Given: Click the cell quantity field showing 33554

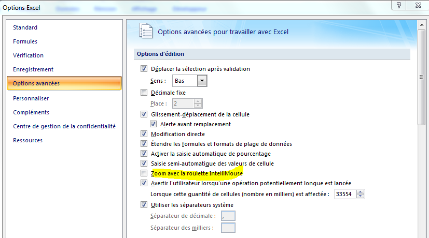Looking at the screenshot, I should click(x=345, y=194).
